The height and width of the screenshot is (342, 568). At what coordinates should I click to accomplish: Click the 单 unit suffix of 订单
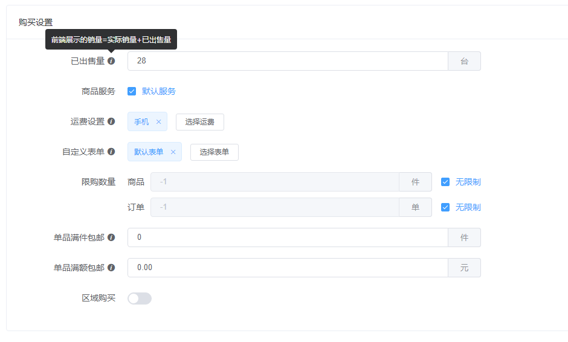[x=416, y=207]
